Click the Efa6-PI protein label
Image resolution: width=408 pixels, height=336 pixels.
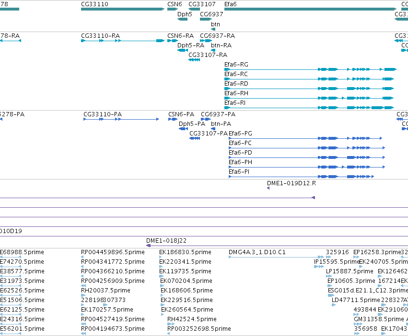click(239, 172)
